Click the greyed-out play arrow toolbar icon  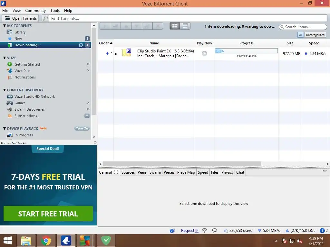click(105, 26)
